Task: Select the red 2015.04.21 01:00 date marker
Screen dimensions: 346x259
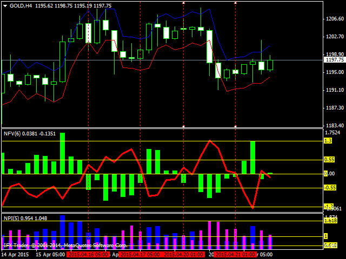Action: (x=236, y=255)
